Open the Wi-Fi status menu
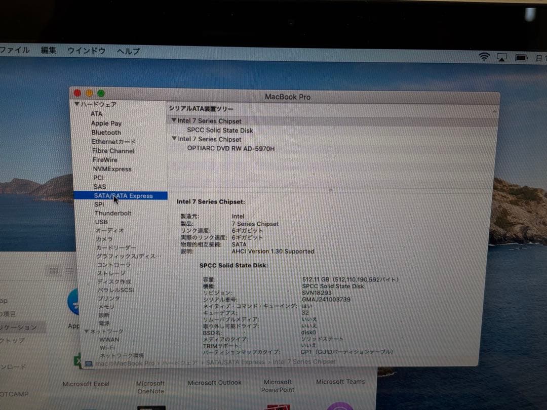This screenshot has height=410, width=547. tap(484, 57)
